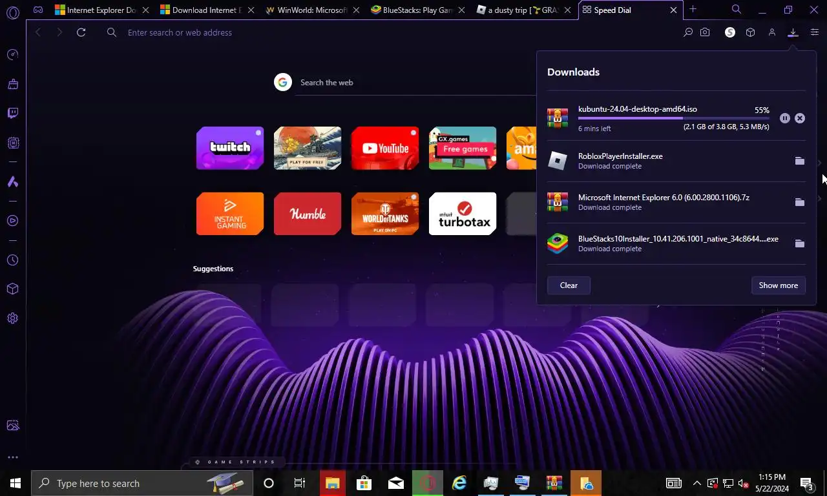Open File Explorer from taskbar
Screen dimensions: 827x496
pyautogui.click(x=332, y=483)
